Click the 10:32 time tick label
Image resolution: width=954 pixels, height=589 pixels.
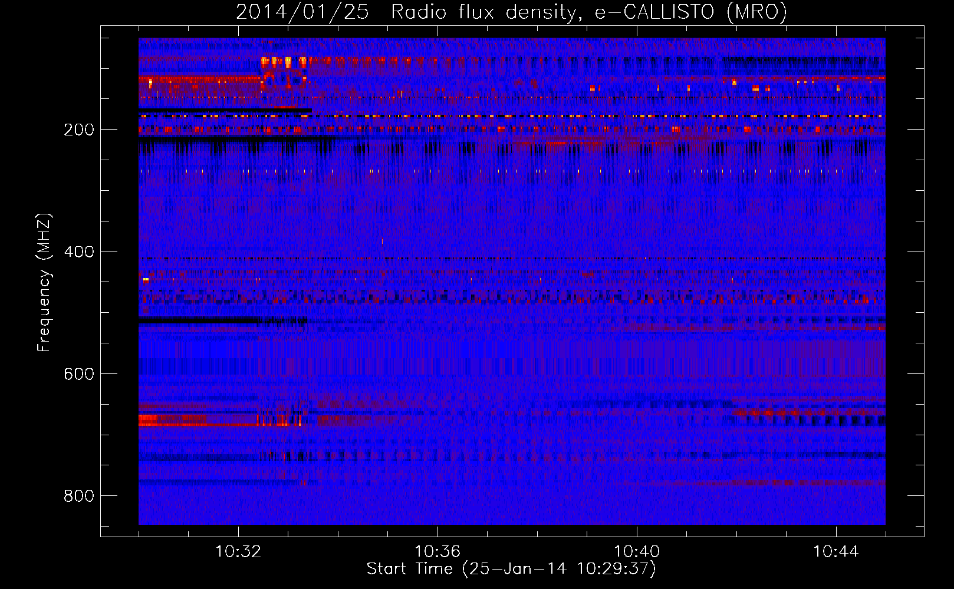238,552
